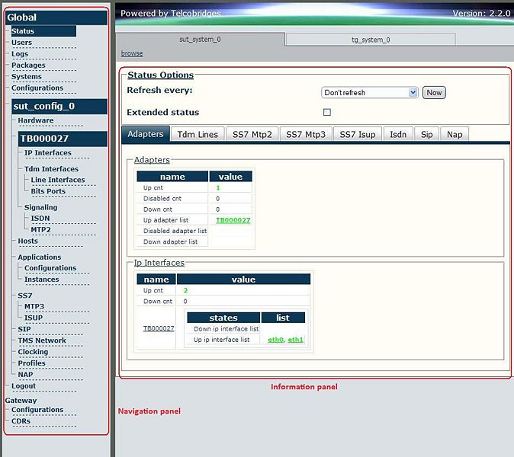Screen dimensions: 514x457
Task: Open the Refresh every dropdown
Action: 369,93
